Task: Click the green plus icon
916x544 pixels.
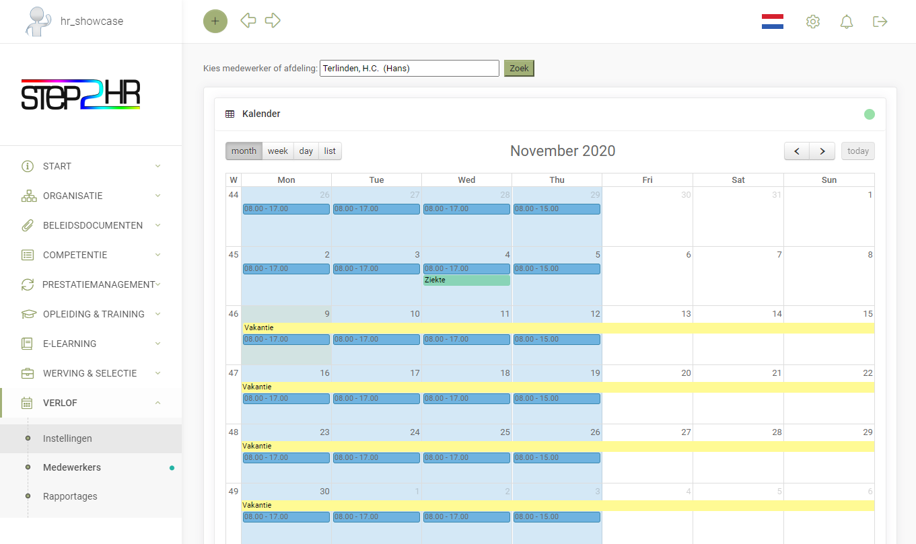Action: (x=215, y=21)
